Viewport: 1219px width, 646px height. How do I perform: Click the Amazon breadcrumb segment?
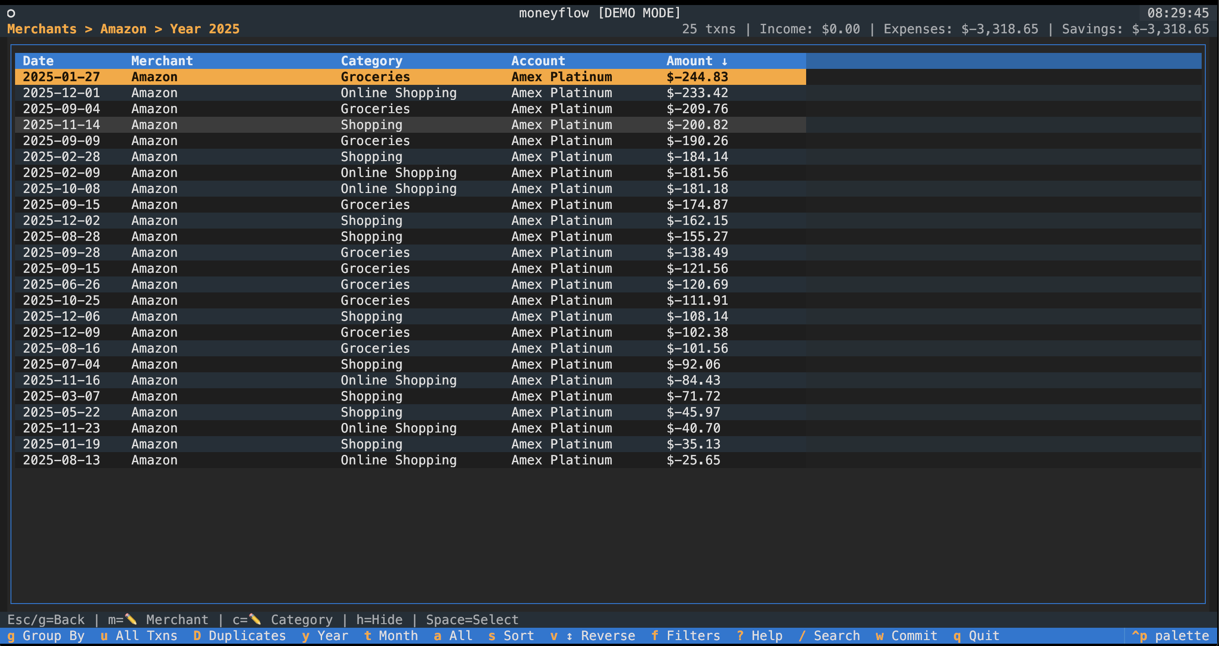click(123, 29)
